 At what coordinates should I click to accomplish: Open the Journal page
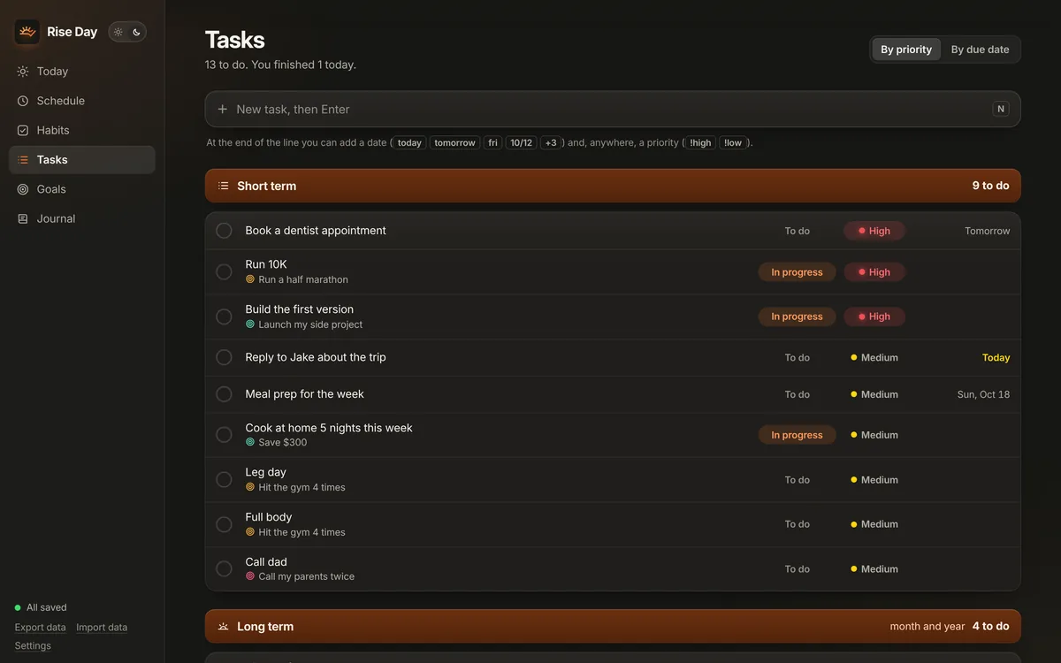(x=82, y=218)
